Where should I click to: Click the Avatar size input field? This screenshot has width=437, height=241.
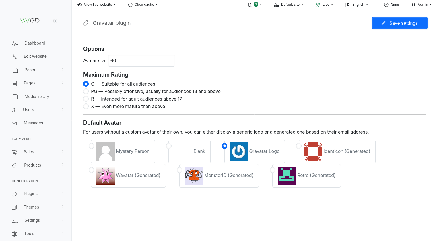click(141, 61)
